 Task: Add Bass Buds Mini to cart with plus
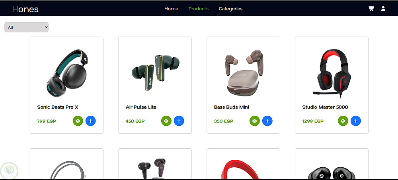coord(267,121)
